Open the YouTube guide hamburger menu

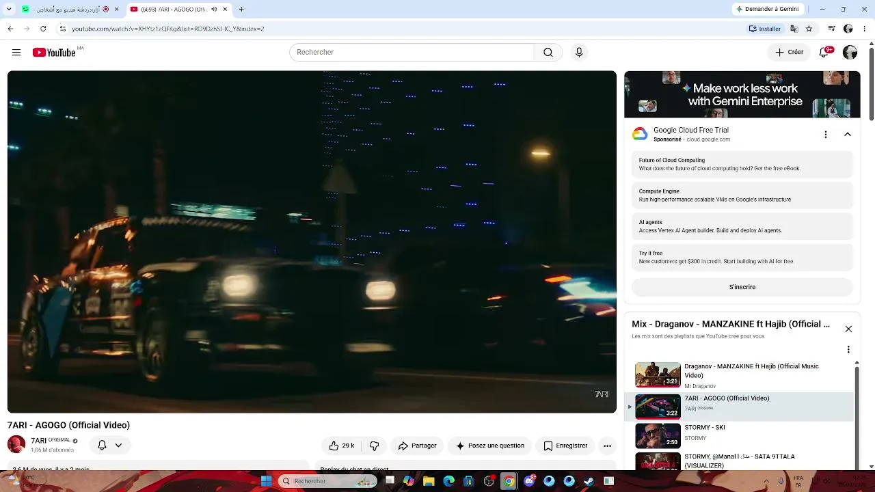(16, 53)
